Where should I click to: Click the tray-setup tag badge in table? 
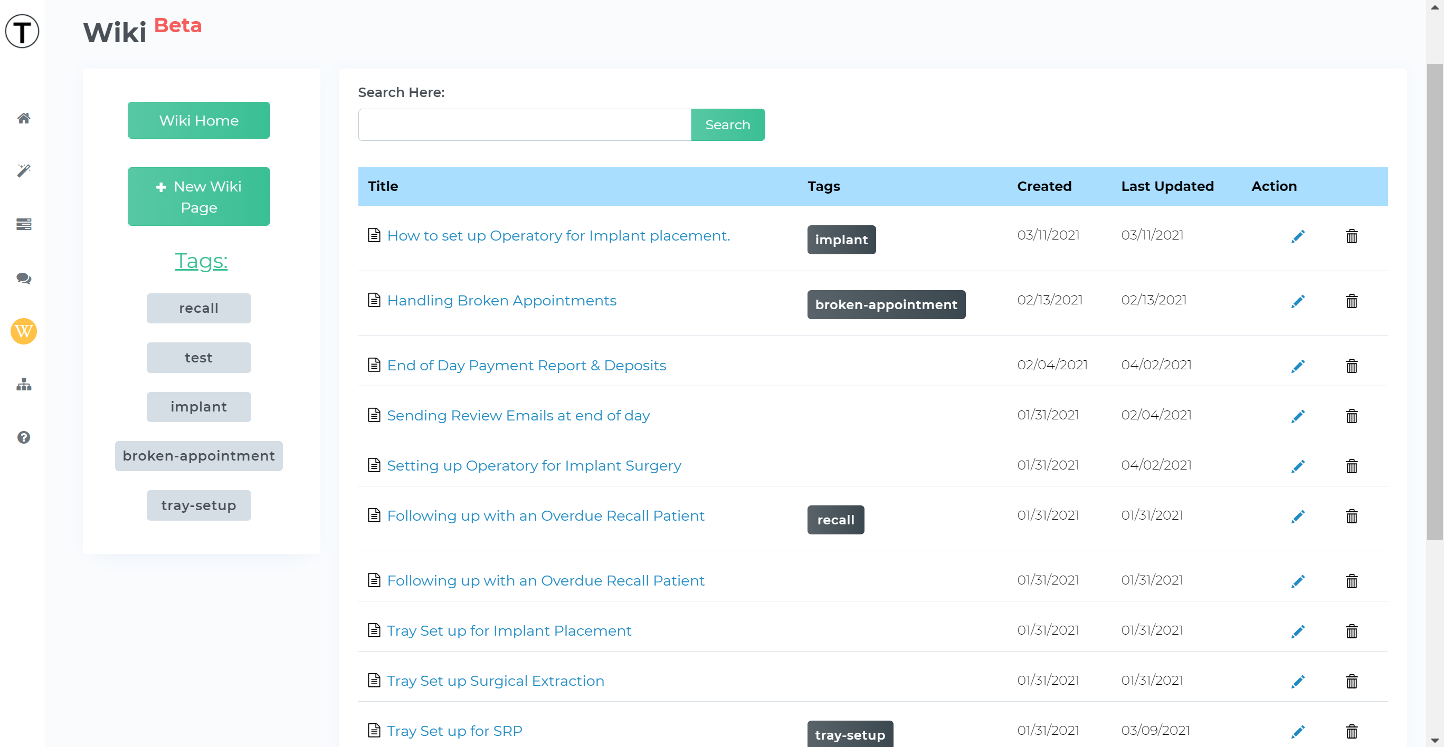coord(850,734)
